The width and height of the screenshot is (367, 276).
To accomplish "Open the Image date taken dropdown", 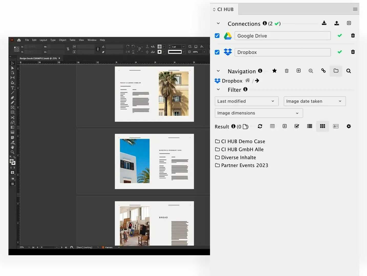I will tap(314, 101).
